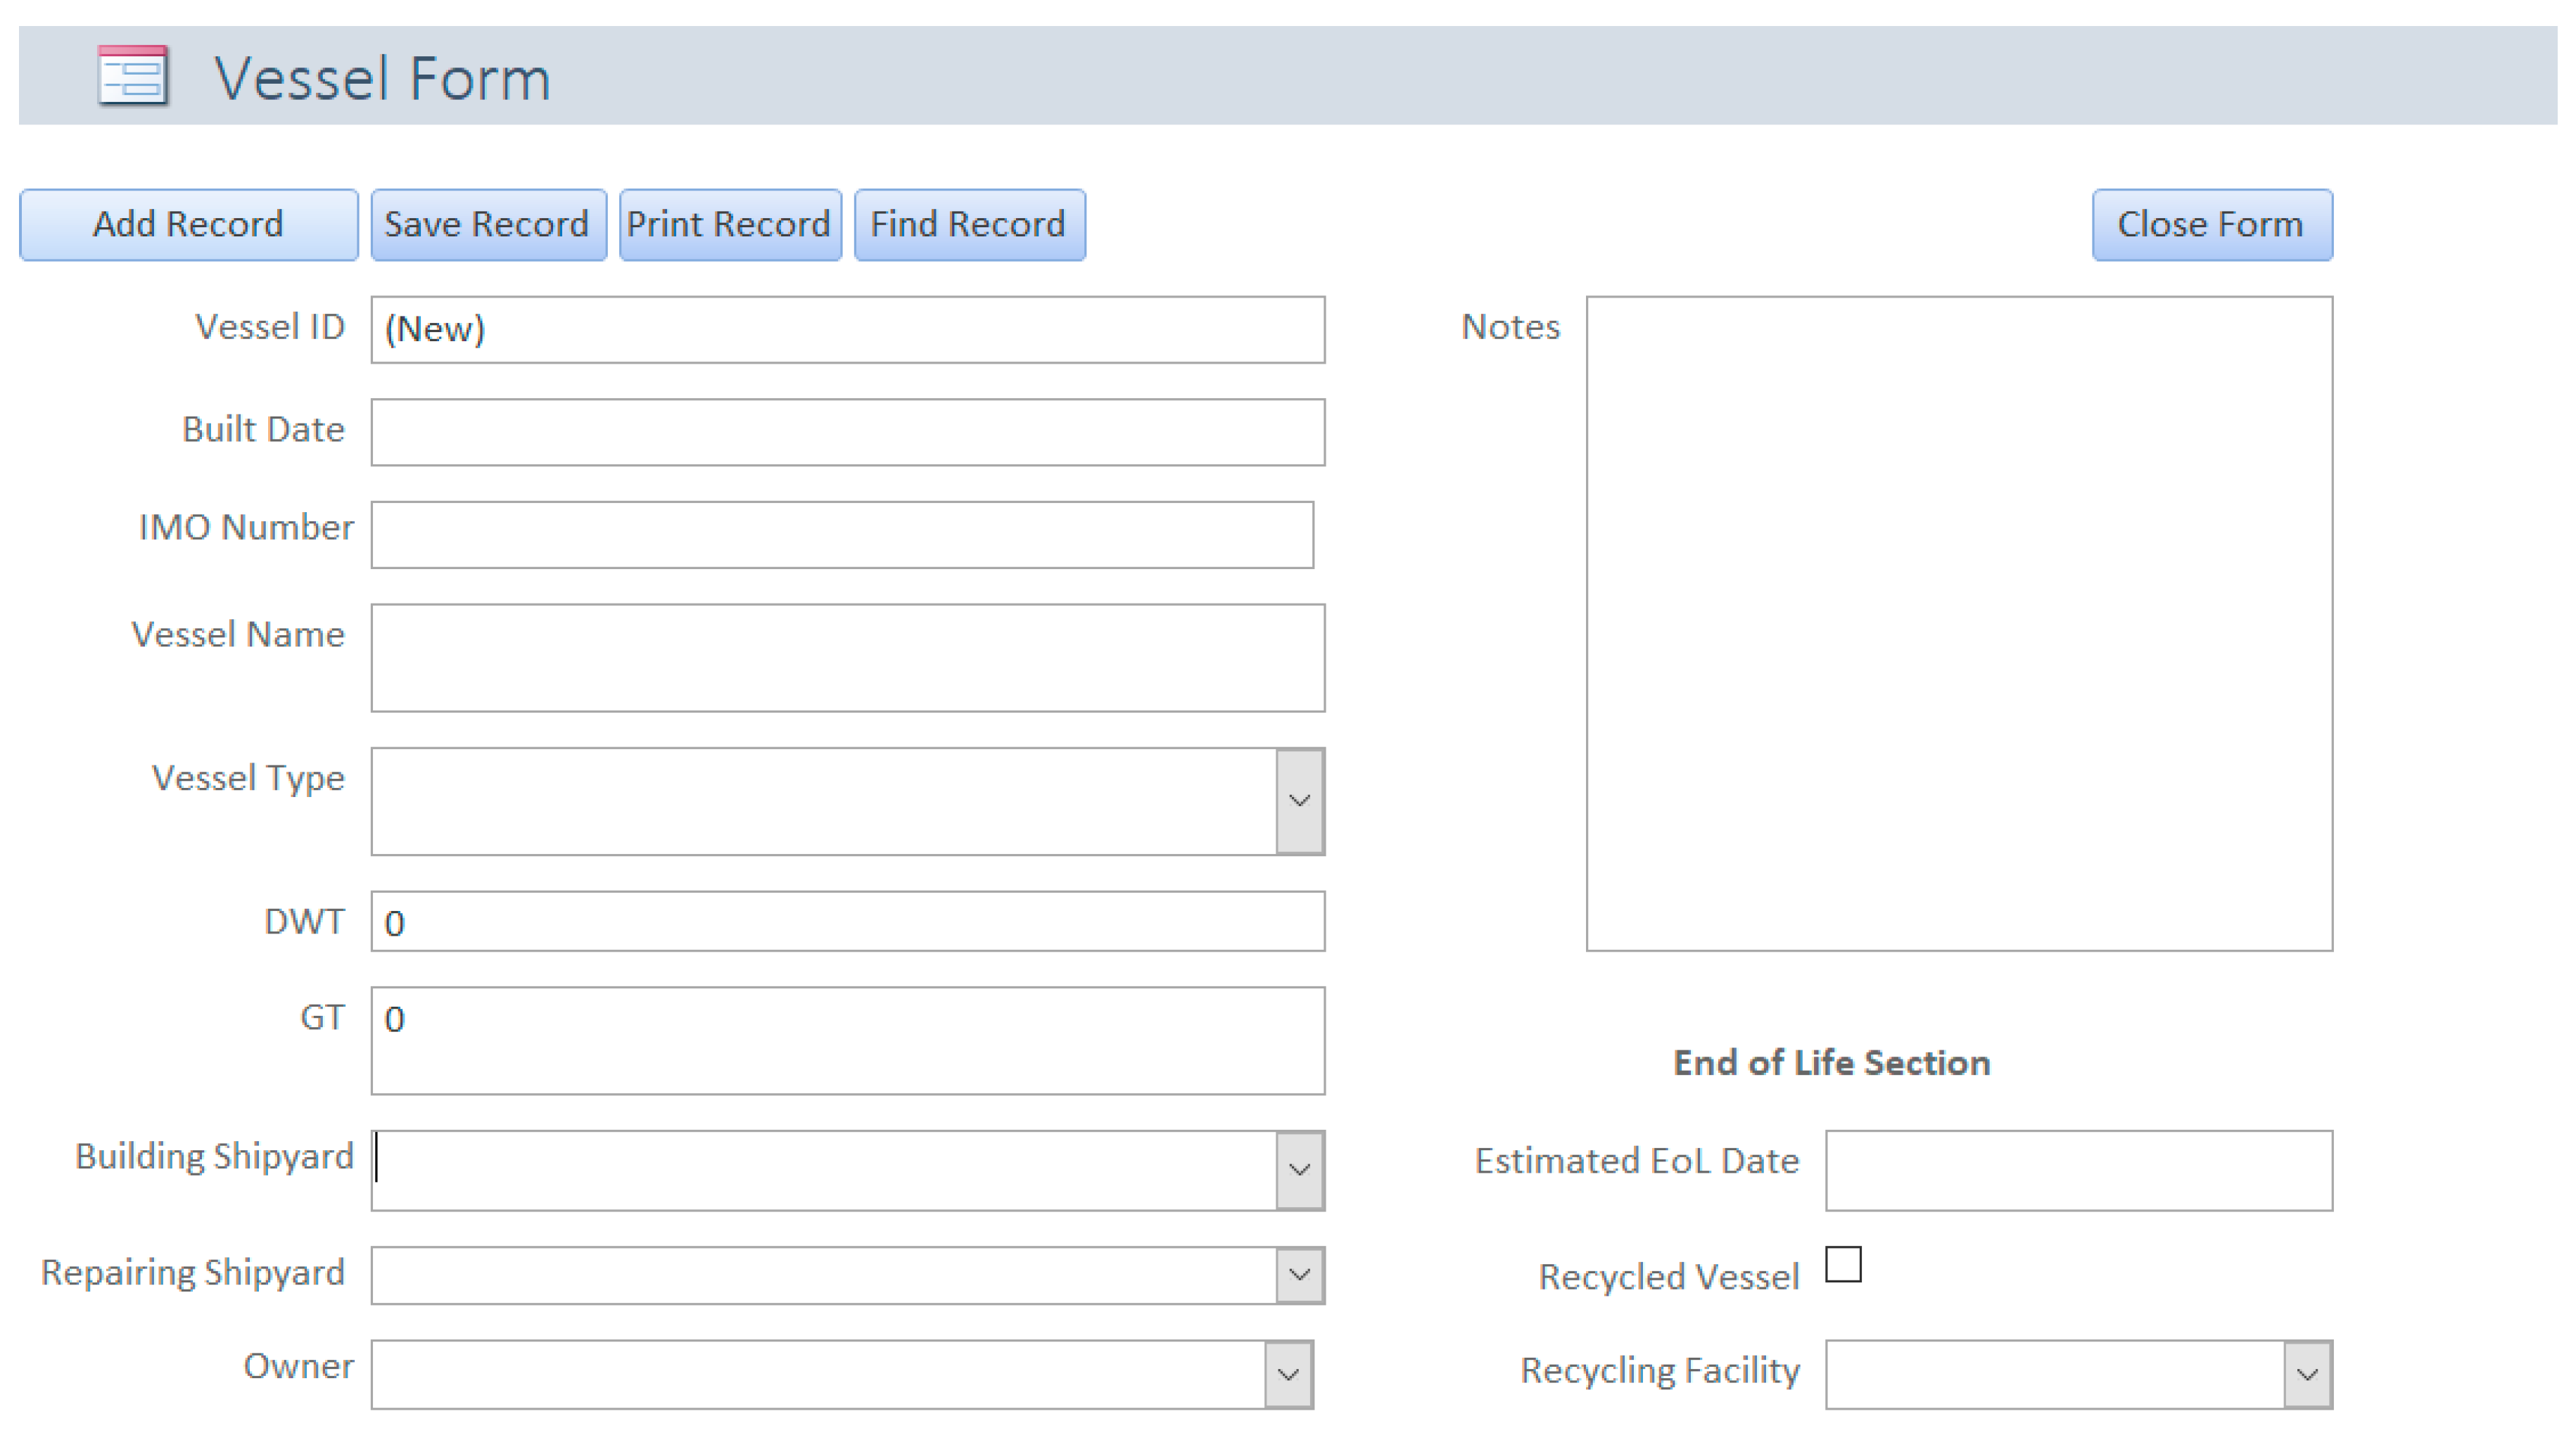Screen dimensions: 2576x1433
Task: Open Find Record
Action: 969,225
